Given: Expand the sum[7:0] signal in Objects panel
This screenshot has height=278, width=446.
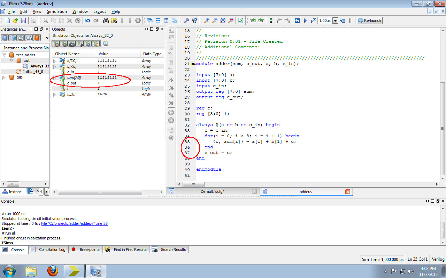Looking at the screenshot, I should pos(55,77).
